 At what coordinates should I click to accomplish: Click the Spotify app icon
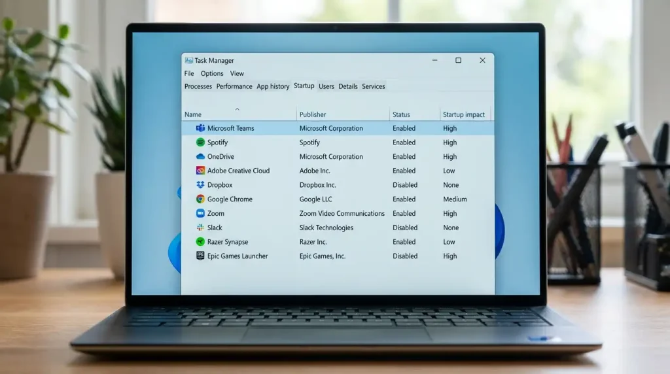pyautogui.click(x=200, y=142)
